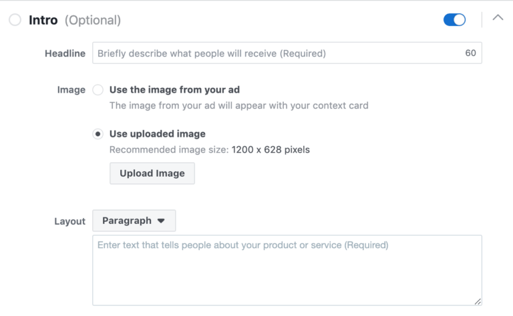Click the recommended image size text
This screenshot has width=513, height=316.
(209, 149)
